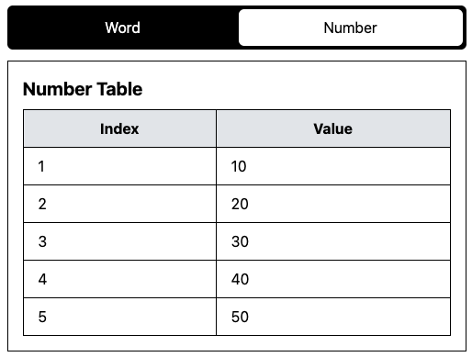
Task: Click the value cell showing 10
Action: (333, 166)
